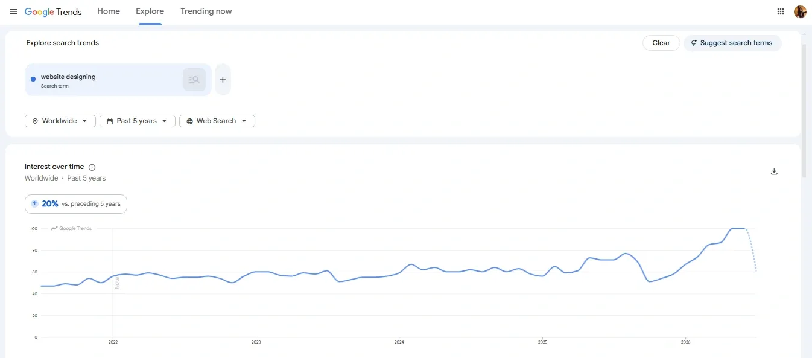The width and height of the screenshot is (812, 358).
Task: Open the Google apps grid
Action: [x=780, y=11]
